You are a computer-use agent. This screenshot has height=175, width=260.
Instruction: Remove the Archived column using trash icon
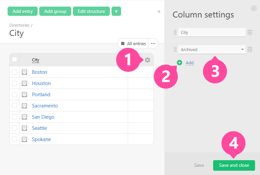click(250, 49)
